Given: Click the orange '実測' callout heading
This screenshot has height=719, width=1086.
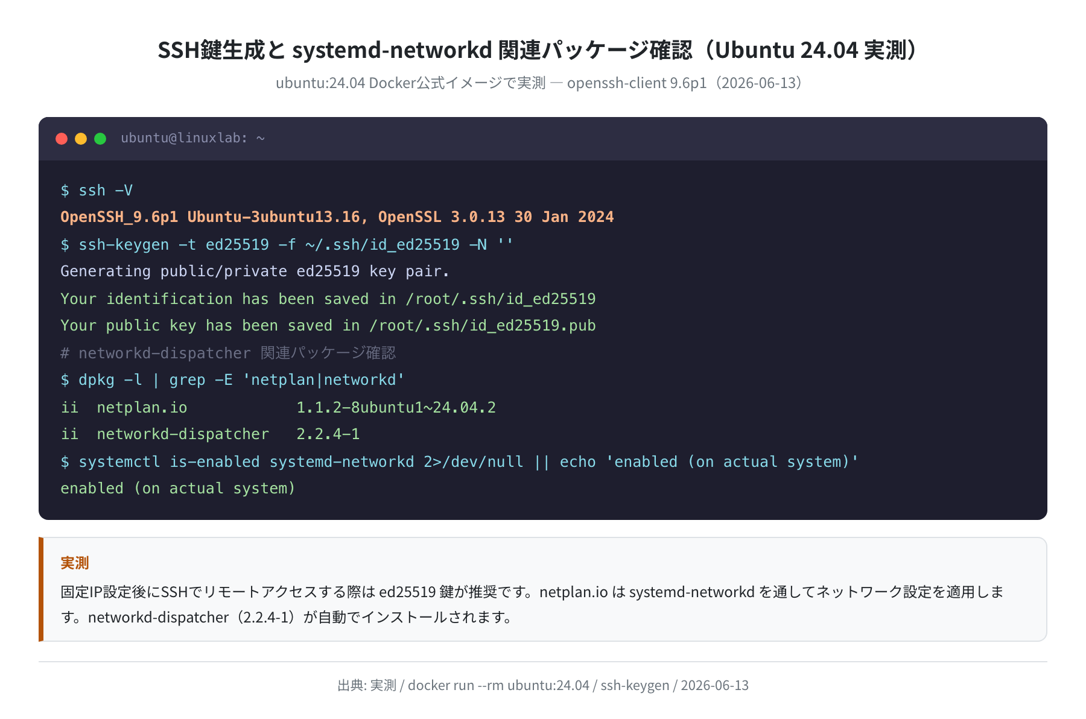Looking at the screenshot, I should pyautogui.click(x=75, y=563).
